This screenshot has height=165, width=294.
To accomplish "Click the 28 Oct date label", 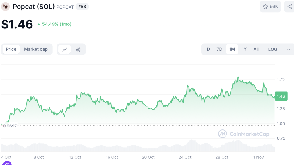I will pyautogui.click(x=222, y=157).
